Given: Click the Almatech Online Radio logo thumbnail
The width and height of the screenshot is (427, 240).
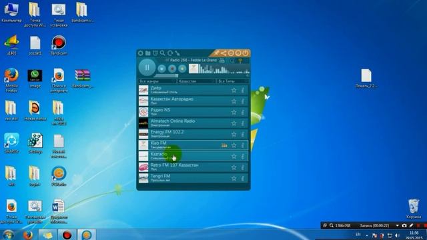Looking at the screenshot, I should click(143, 123).
